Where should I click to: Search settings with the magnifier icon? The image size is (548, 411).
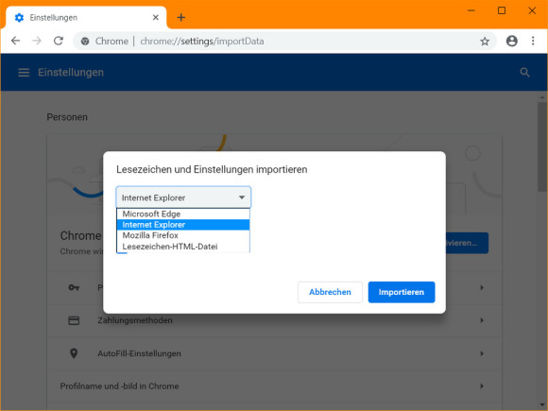point(524,73)
